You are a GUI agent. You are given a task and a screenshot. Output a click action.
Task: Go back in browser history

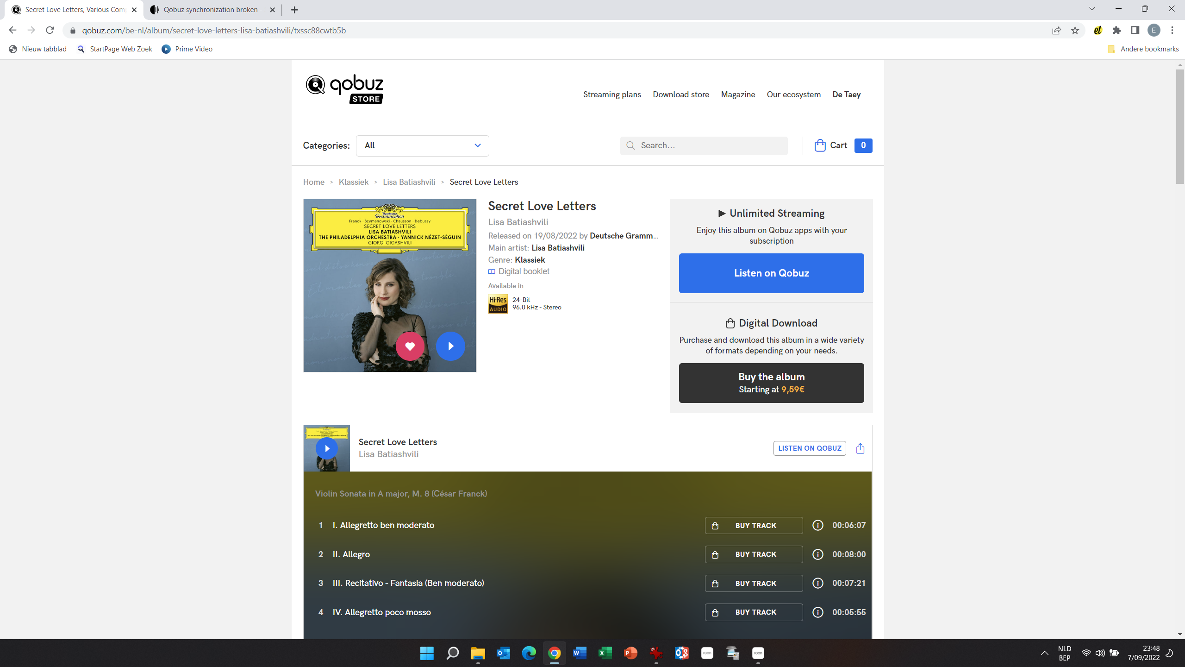point(12,30)
